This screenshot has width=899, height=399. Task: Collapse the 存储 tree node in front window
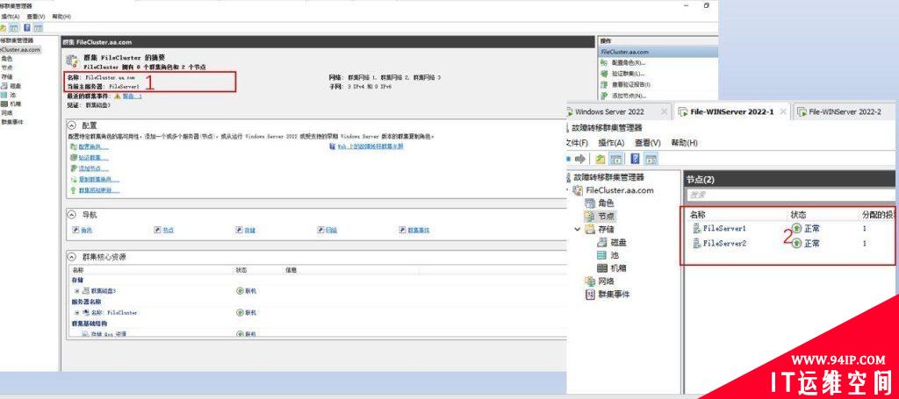577,230
